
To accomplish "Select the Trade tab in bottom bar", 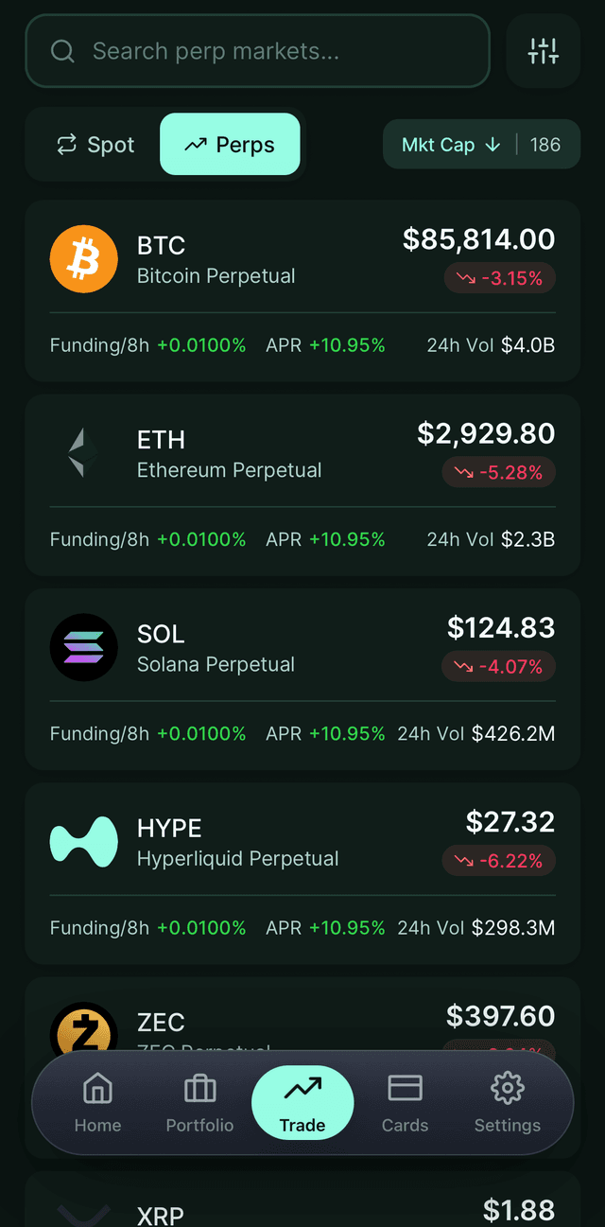I will click(x=302, y=1101).
